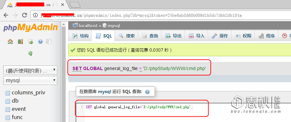
Task: Open the phpMyAdmin home icon
Action: [10, 41]
